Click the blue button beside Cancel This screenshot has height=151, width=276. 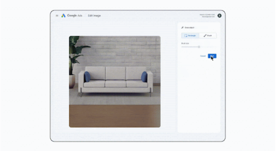click(x=212, y=56)
